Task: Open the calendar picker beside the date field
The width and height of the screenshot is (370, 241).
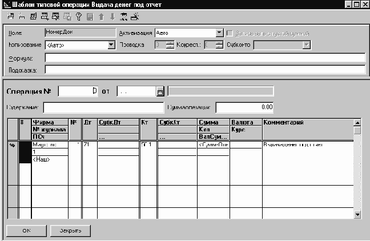Action: [160, 91]
